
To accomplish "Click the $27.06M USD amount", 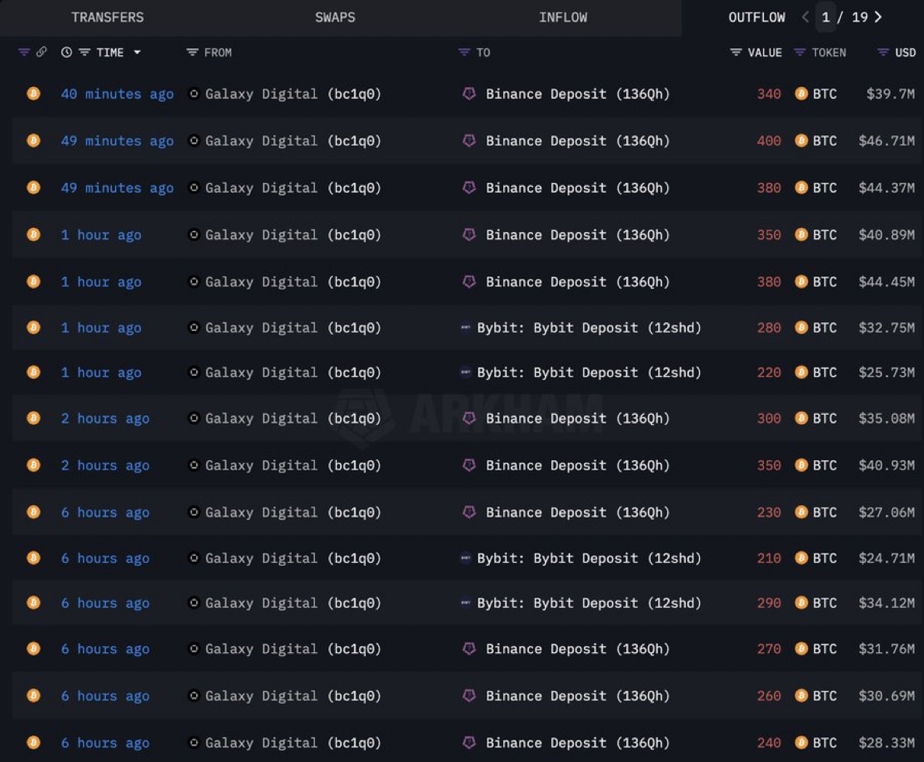I will pyautogui.click(x=887, y=512).
